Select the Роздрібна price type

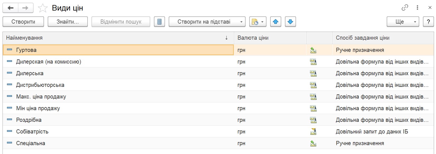(x=218, y=120)
